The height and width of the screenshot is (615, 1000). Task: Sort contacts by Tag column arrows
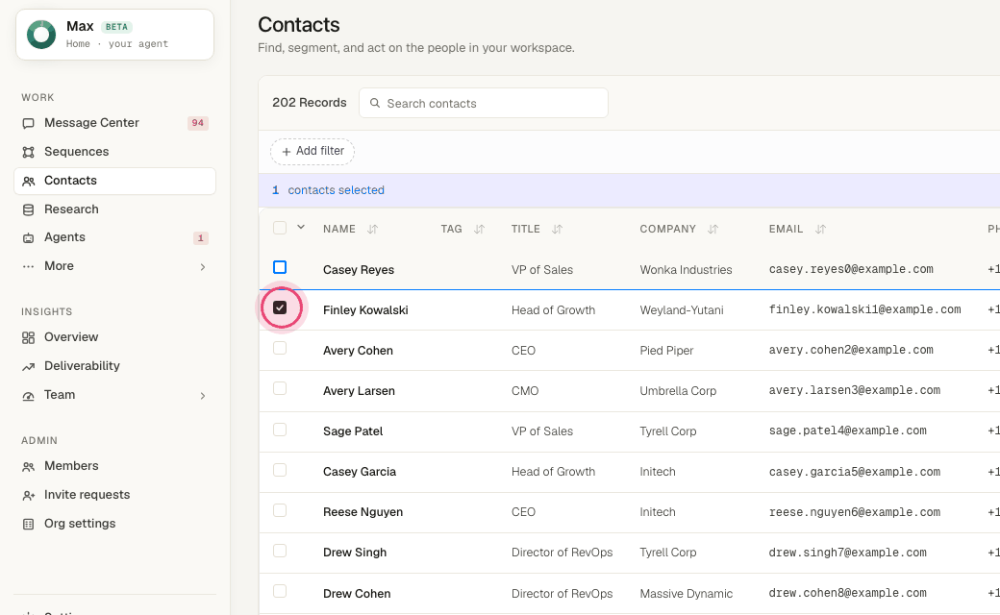(x=479, y=229)
